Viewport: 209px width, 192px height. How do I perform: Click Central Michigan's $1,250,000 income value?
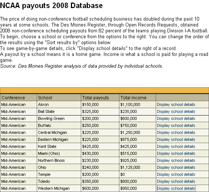coord(130,132)
